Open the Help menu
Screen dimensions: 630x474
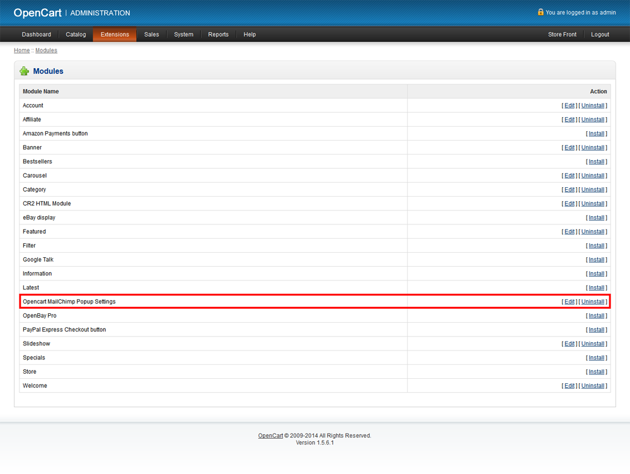249,35
